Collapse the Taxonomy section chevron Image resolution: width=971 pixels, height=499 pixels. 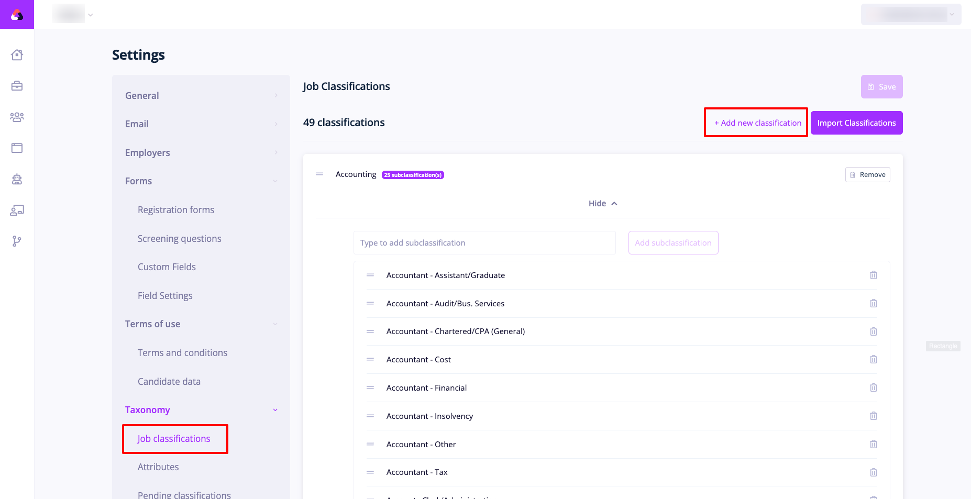(x=275, y=409)
